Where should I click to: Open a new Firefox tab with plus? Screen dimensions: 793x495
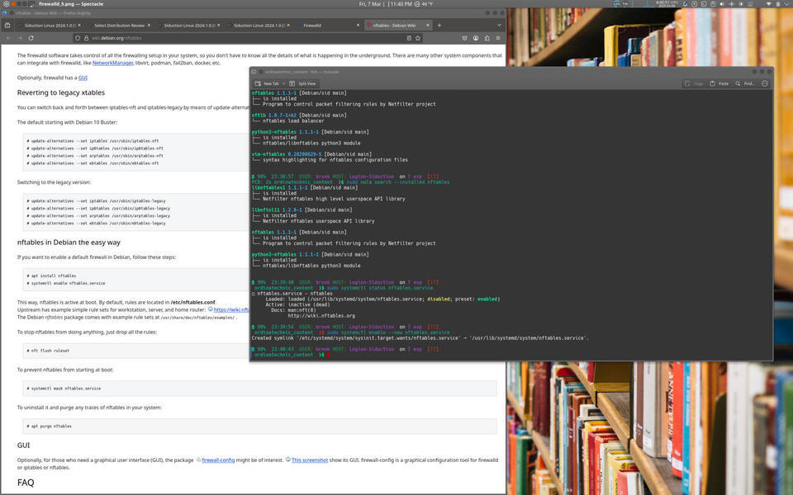[x=439, y=26]
